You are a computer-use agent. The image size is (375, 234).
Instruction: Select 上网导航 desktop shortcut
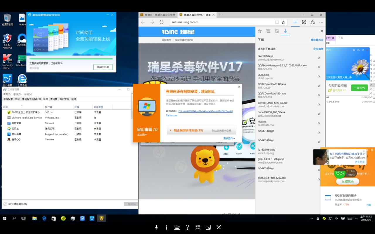tap(22, 80)
